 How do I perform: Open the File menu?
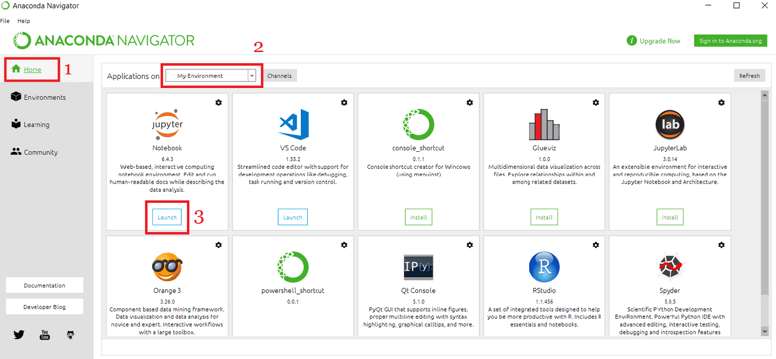coord(4,21)
